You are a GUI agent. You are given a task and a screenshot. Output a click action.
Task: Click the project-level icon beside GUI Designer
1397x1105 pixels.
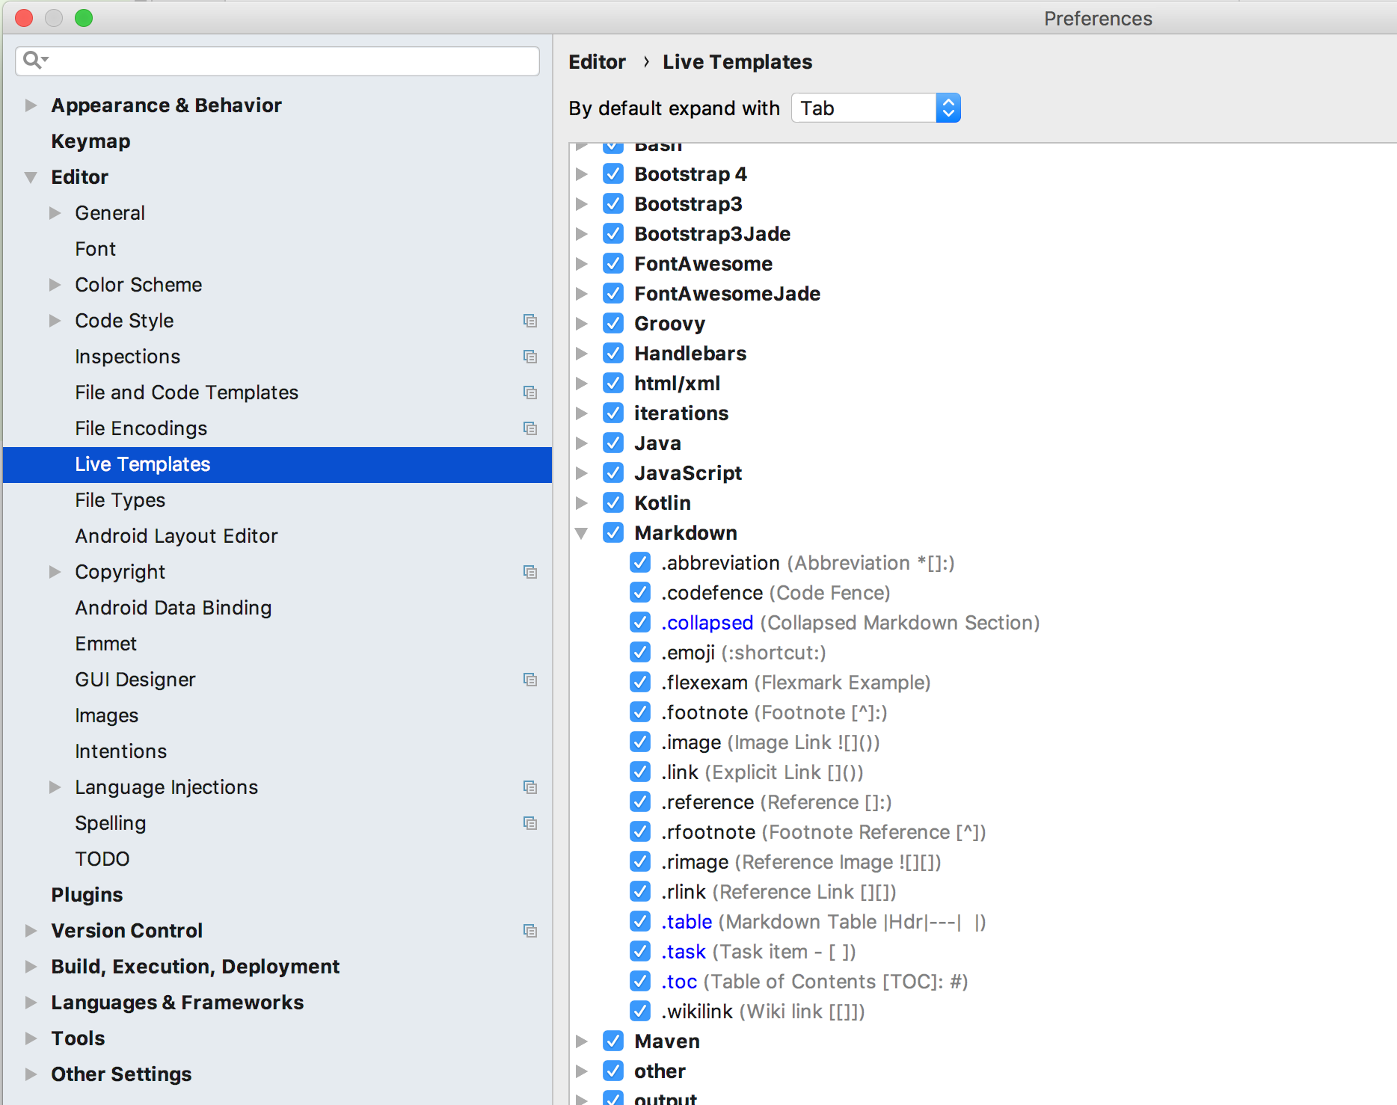(x=530, y=680)
